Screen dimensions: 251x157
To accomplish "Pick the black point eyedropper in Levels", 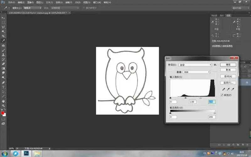I will point(224,89).
